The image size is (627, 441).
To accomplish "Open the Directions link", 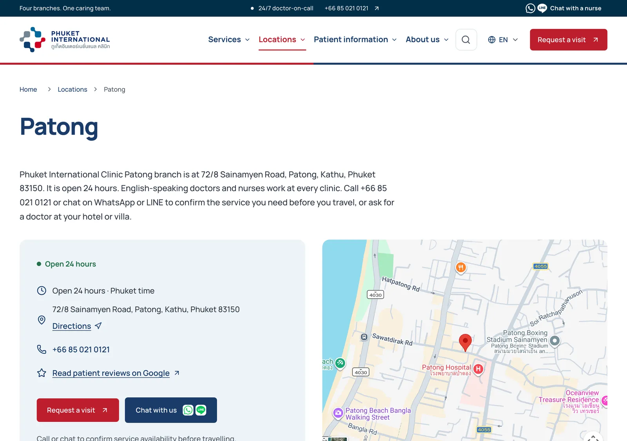I will coord(72,326).
